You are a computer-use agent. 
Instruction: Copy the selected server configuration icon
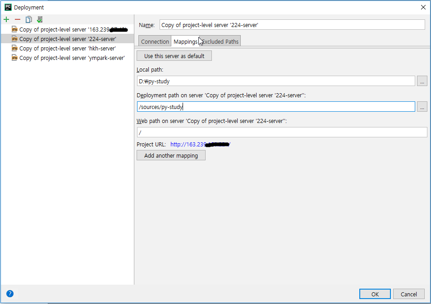click(x=28, y=19)
